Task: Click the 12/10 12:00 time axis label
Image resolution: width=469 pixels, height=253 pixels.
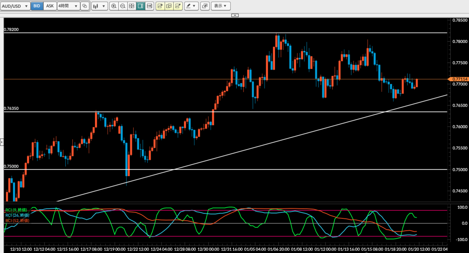Action: [x=21, y=249]
